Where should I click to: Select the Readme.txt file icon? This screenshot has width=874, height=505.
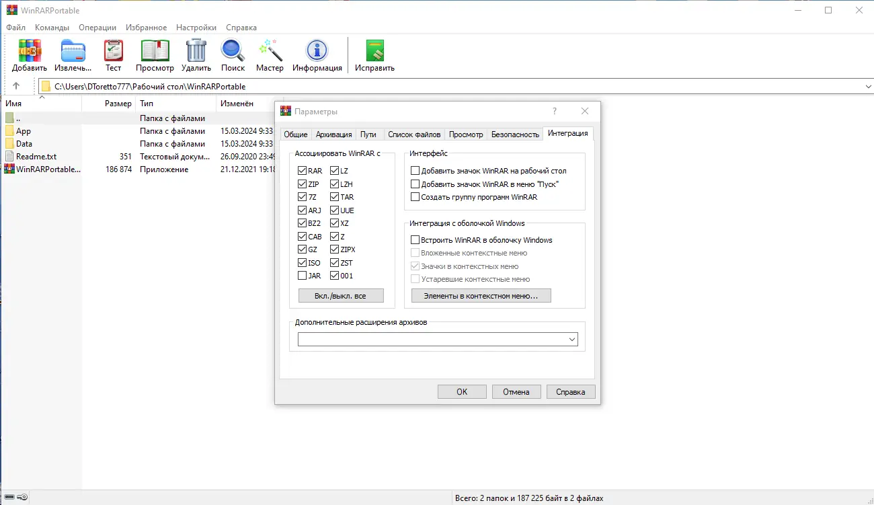tap(9, 157)
